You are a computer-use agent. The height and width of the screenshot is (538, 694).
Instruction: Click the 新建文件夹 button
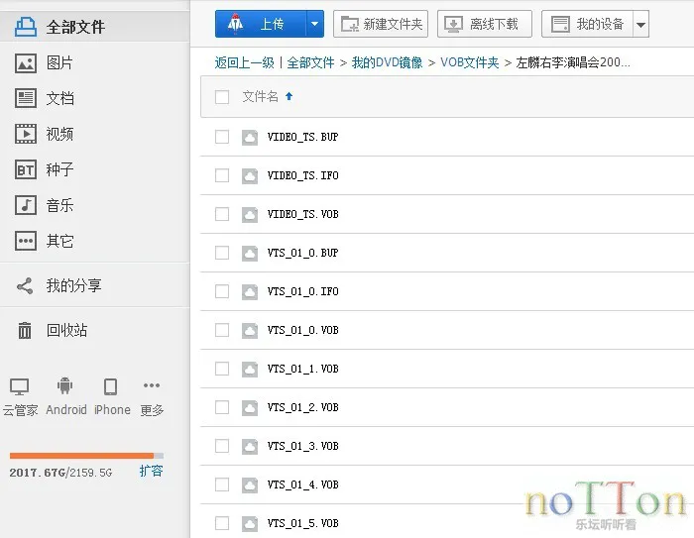point(381,24)
